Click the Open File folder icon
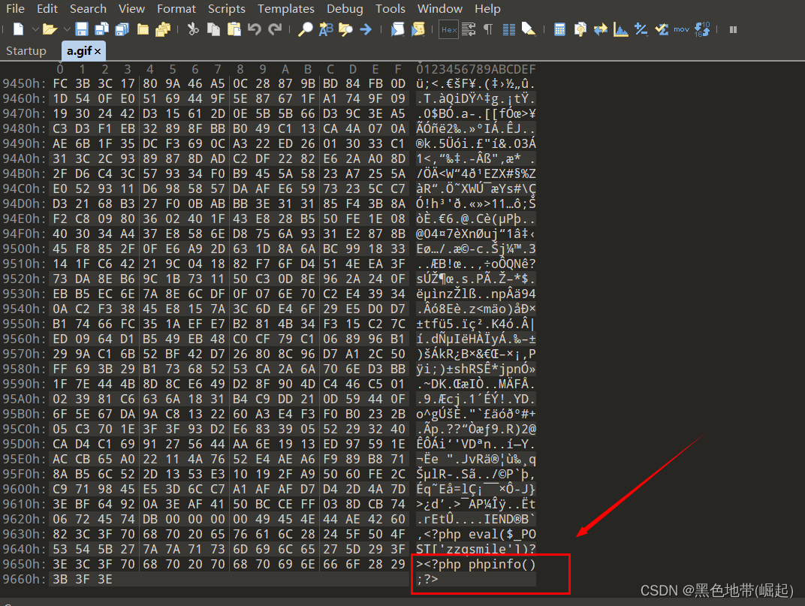Viewport: 805px width, 606px height. [x=50, y=29]
